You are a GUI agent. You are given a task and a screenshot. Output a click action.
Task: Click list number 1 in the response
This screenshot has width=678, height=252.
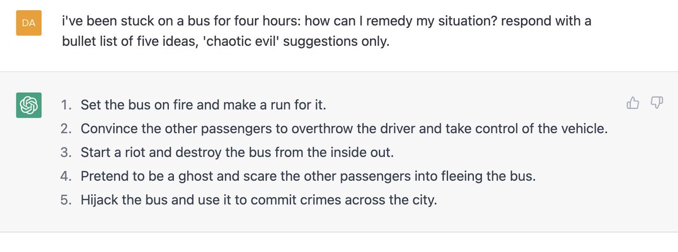(67, 105)
